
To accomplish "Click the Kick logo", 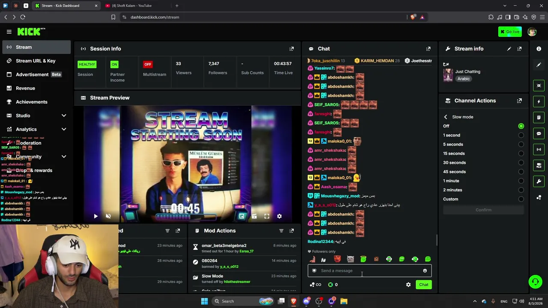I will click(x=31, y=32).
